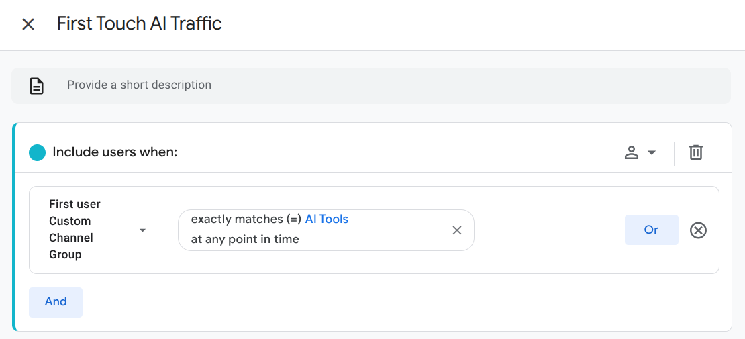Select the First user Custom Channel Group dimension
745x339 pixels.
75,230
